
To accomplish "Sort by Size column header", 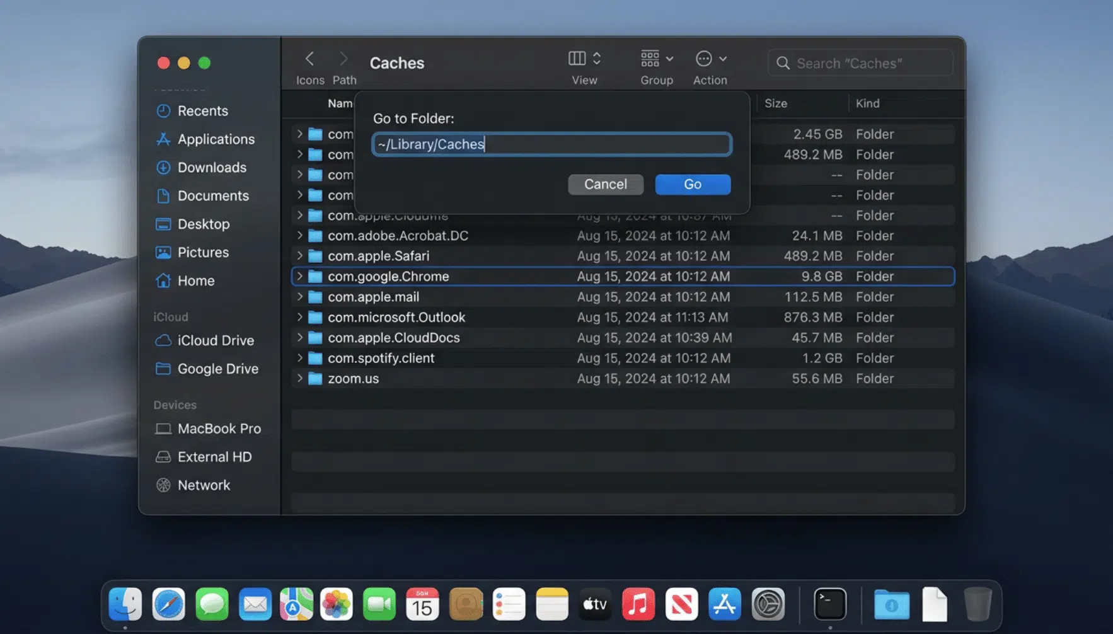I will point(775,103).
